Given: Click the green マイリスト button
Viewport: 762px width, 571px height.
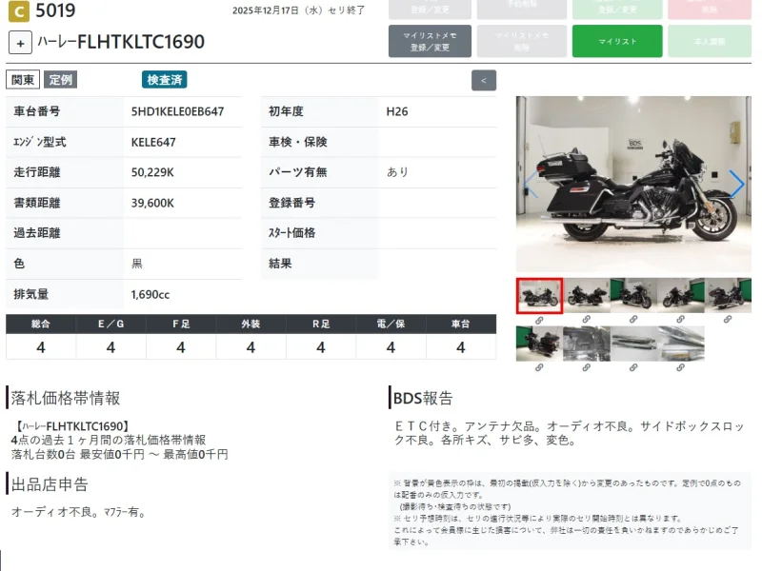Looking at the screenshot, I should 617,41.
